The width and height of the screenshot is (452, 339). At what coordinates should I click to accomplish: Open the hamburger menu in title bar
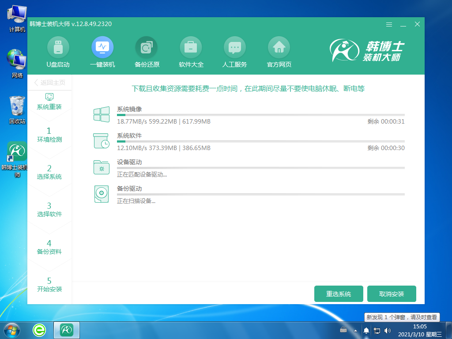(389, 25)
